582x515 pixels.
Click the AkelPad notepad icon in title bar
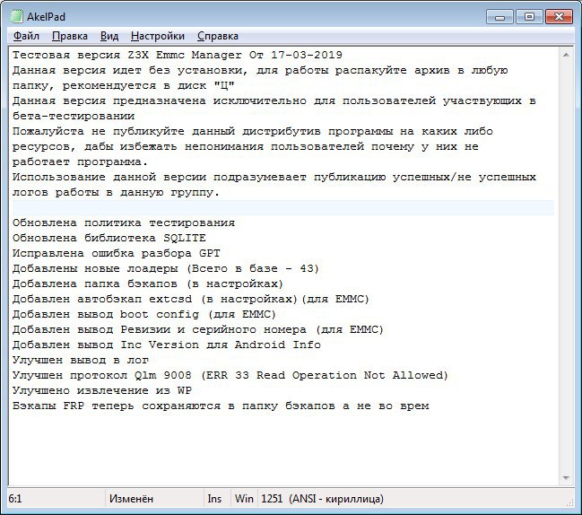16,17
